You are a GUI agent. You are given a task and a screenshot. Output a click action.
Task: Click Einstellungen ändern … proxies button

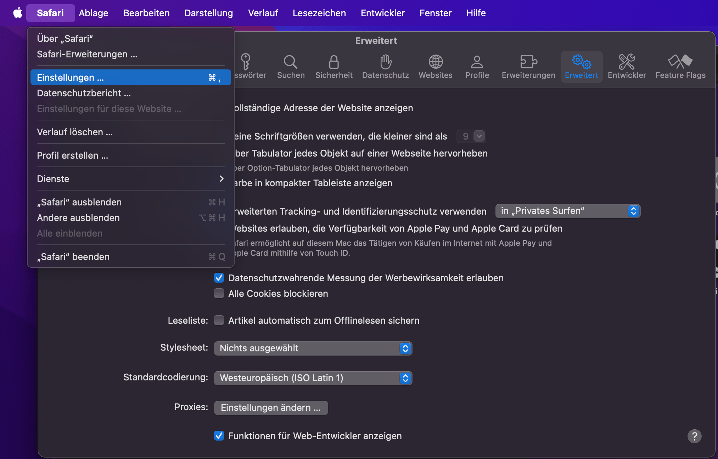271,408
